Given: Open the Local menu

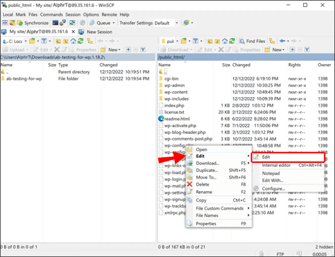Looking at the screenshot, I should (8, 15).
